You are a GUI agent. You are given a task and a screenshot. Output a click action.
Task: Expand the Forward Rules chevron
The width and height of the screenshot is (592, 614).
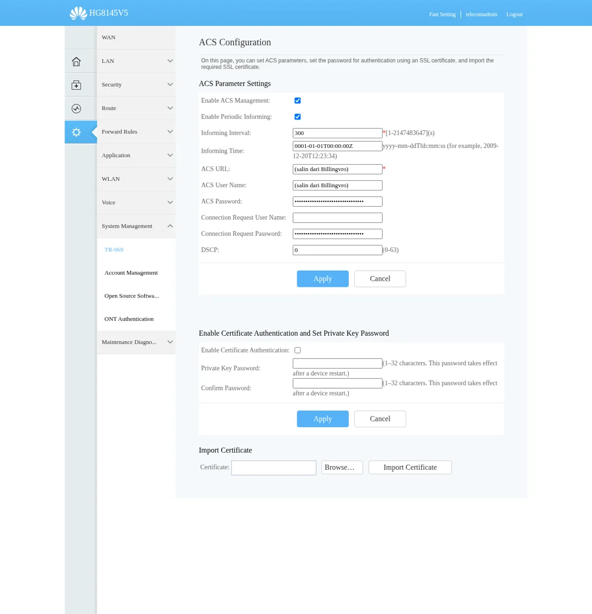[170, 131]
